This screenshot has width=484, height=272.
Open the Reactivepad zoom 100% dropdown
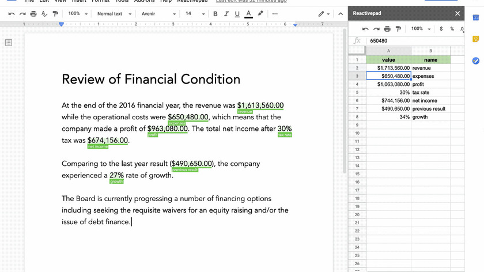click(x=421, y=29)
